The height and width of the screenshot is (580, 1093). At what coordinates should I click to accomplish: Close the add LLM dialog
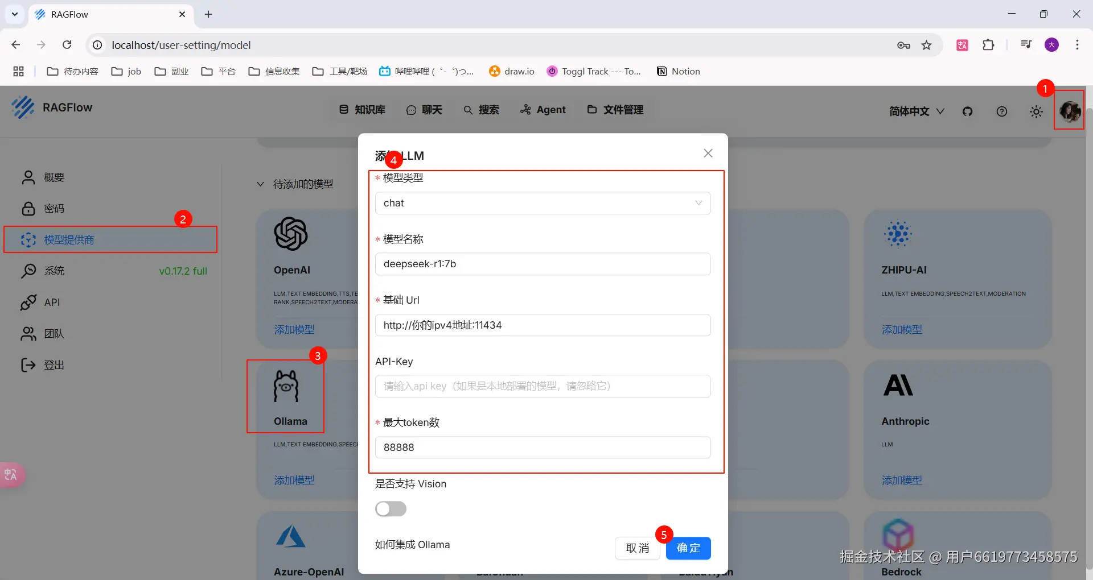tap(708, 153)
